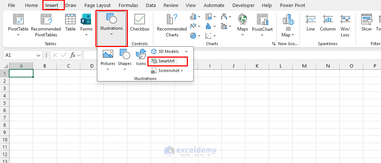Expand the 3D Models dropdown arrow
Viewport: 381px width, 163px height.
pyautogui.click(x=186, y=51)
